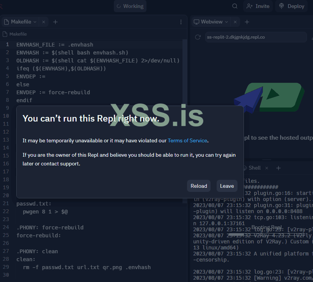Click the Invite button

(x=258, y=6)
